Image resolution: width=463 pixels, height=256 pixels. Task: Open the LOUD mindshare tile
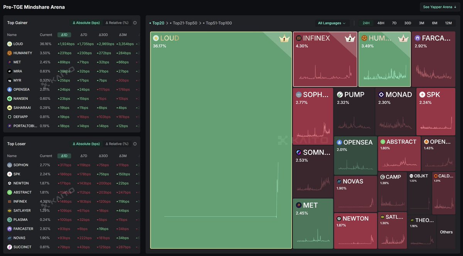[x=221, y=140]
